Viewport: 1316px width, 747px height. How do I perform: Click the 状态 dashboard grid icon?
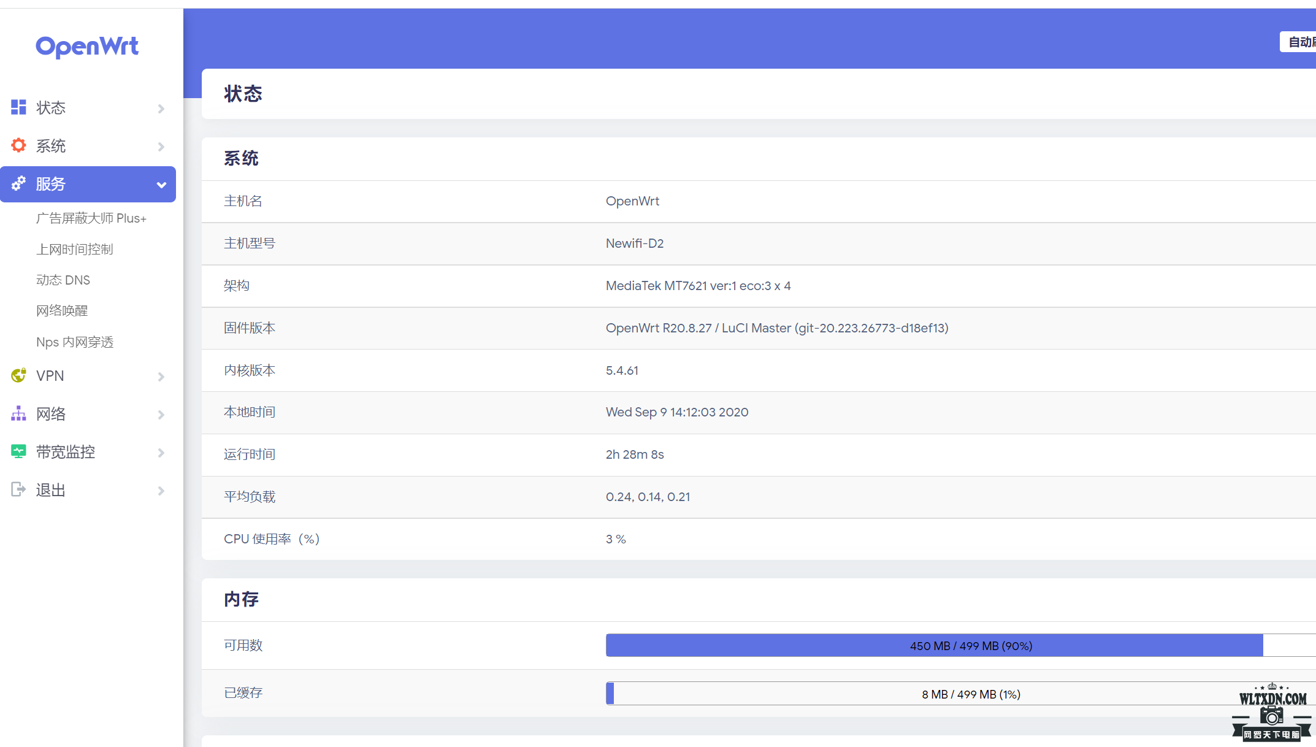[18, 107]
